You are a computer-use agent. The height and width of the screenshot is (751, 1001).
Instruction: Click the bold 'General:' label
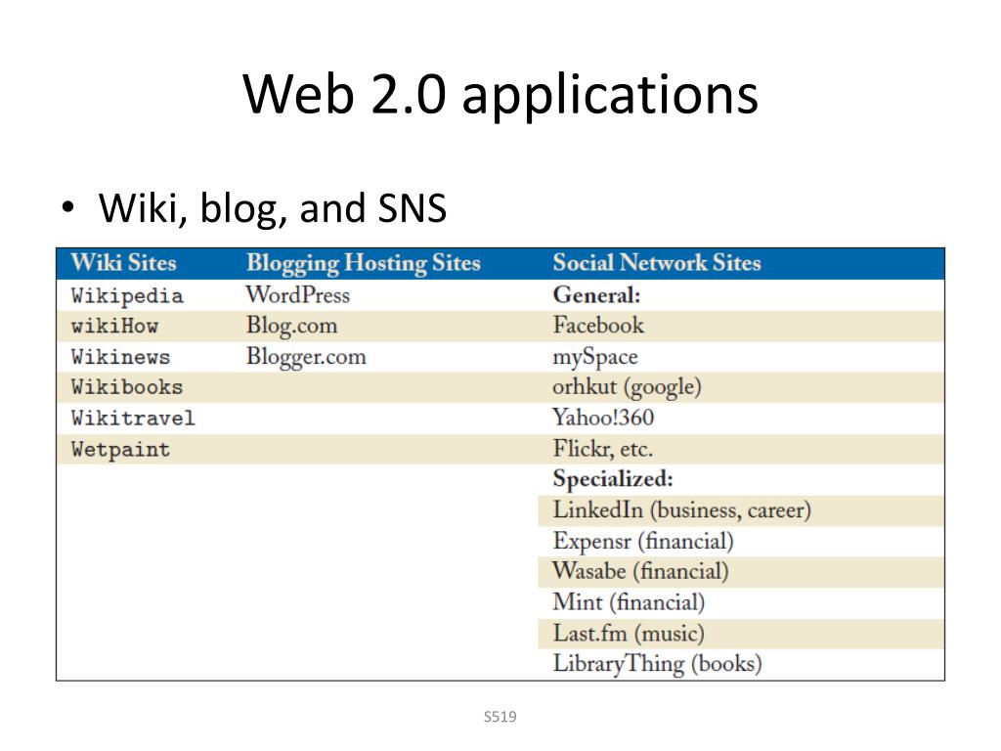[597, 295]
